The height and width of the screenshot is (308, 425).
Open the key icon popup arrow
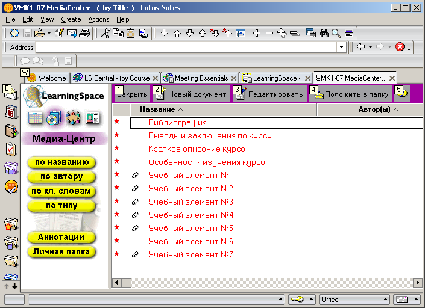311,299
